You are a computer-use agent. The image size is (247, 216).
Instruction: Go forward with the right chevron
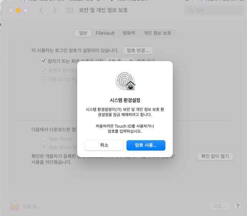pyautogui.click(x=55, y=10)
